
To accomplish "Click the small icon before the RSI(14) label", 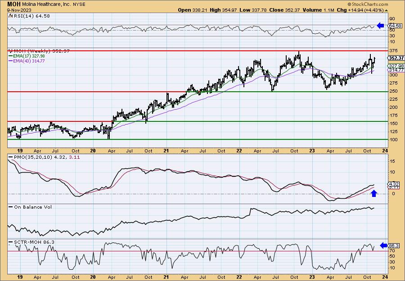I will (x=10, y=16).
